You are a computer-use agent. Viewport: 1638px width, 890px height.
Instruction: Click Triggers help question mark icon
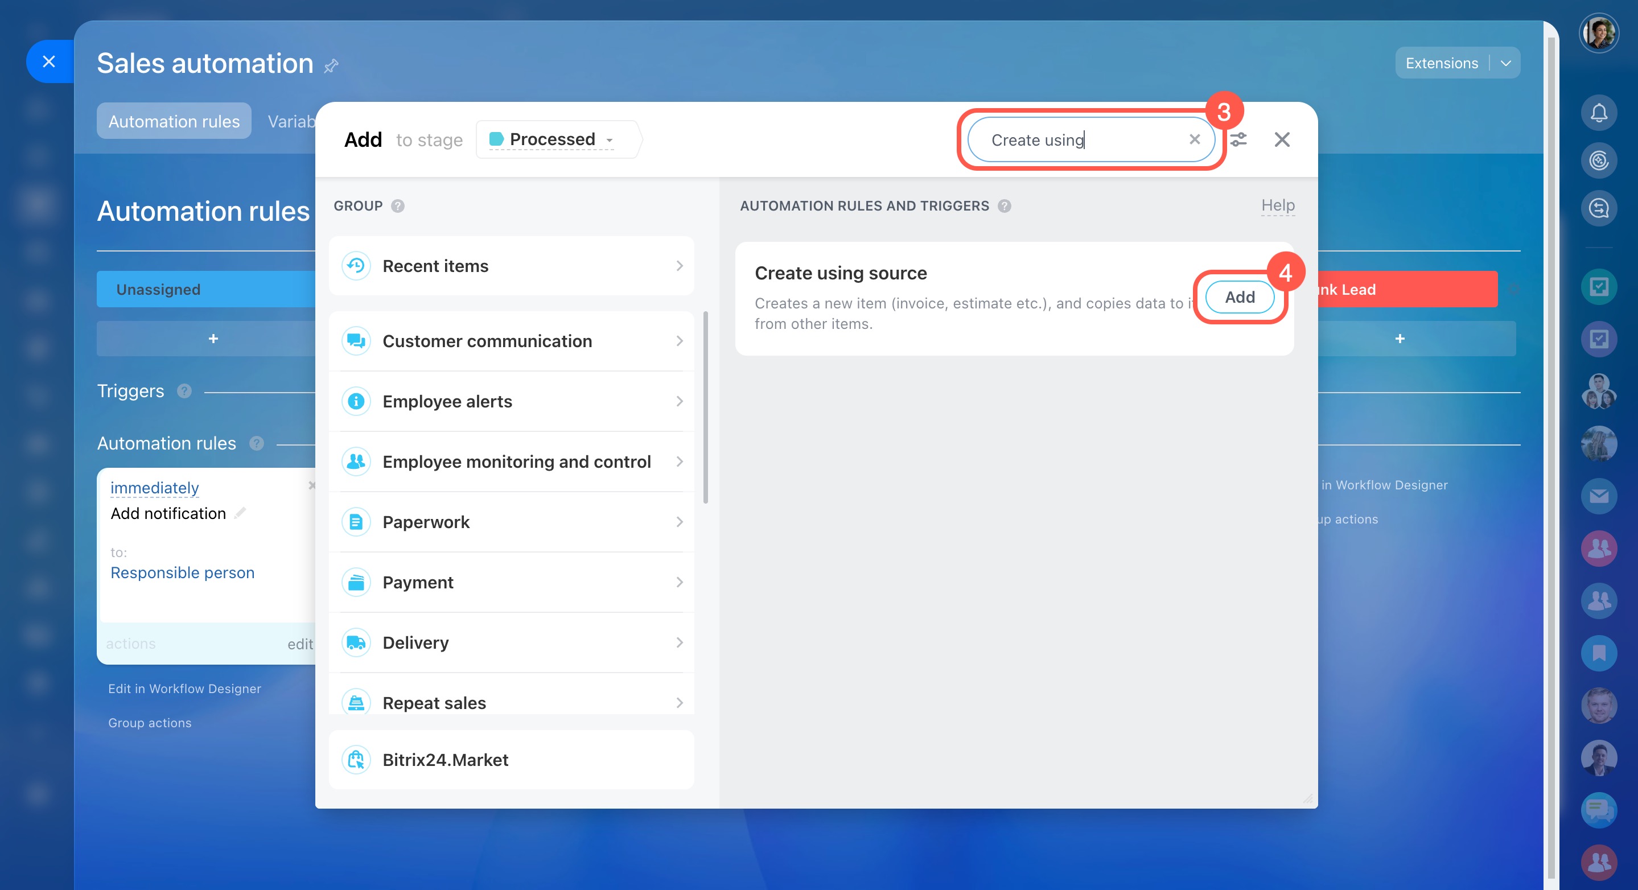click(x=184, y=391)
